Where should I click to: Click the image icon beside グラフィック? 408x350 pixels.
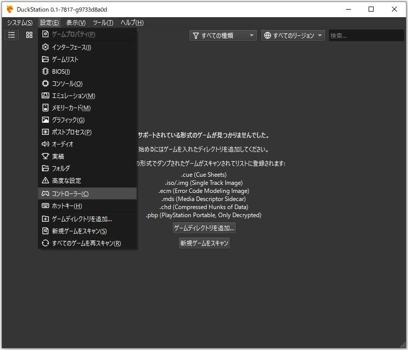45,120
